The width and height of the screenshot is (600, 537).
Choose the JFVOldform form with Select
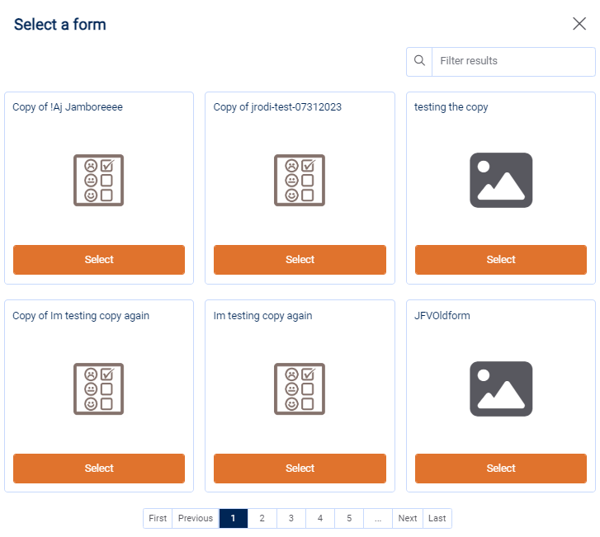click(500, 469)
